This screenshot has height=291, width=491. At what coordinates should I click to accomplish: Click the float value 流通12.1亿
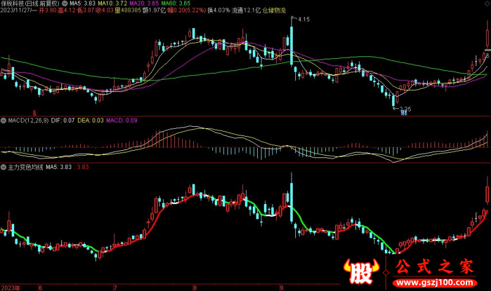246,10
